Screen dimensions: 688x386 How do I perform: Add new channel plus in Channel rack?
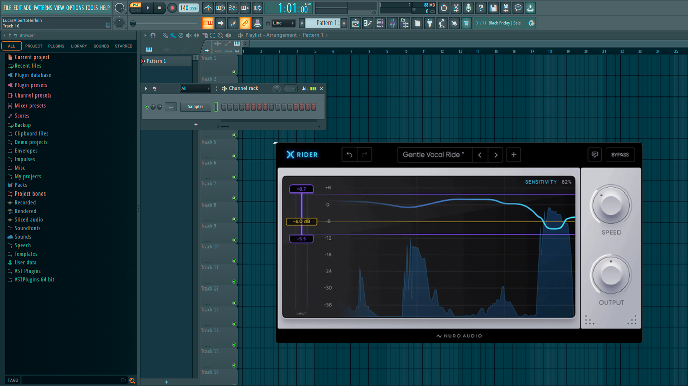[x=196, y=124]
